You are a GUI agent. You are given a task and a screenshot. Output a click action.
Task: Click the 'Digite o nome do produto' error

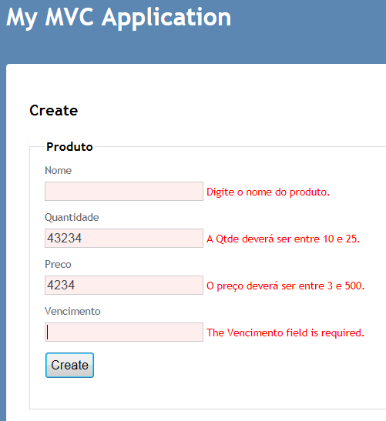coord(268,192)
